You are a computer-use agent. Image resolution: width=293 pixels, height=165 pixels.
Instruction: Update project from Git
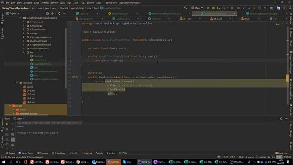click(244, 8)
